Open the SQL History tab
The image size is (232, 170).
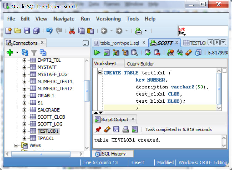[113, 154]
